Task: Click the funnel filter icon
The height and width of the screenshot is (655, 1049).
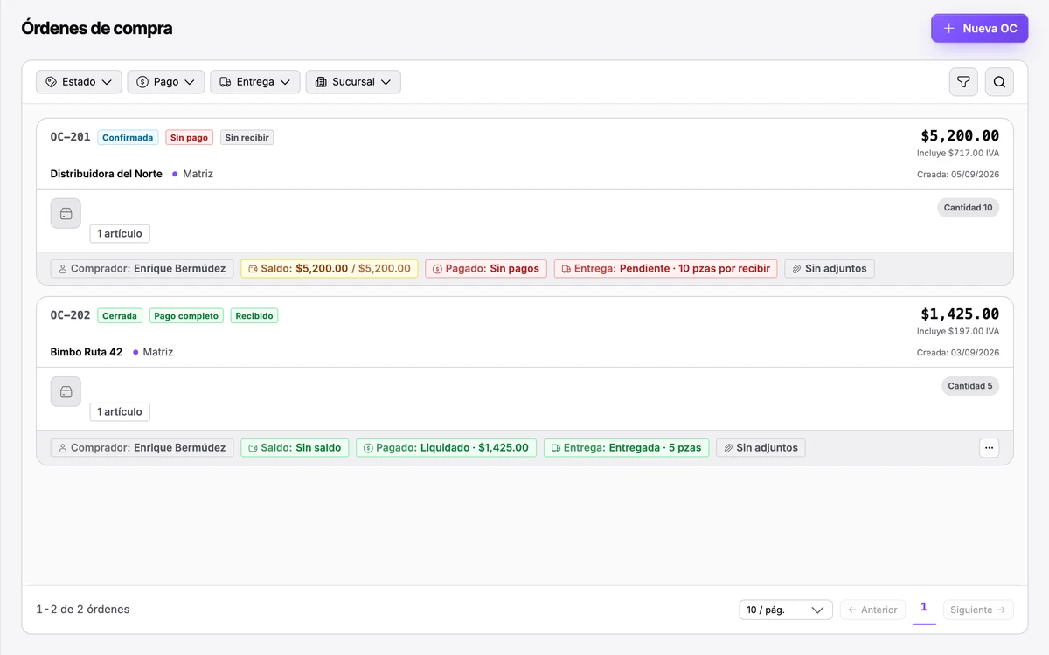Action: click(963, 82)
